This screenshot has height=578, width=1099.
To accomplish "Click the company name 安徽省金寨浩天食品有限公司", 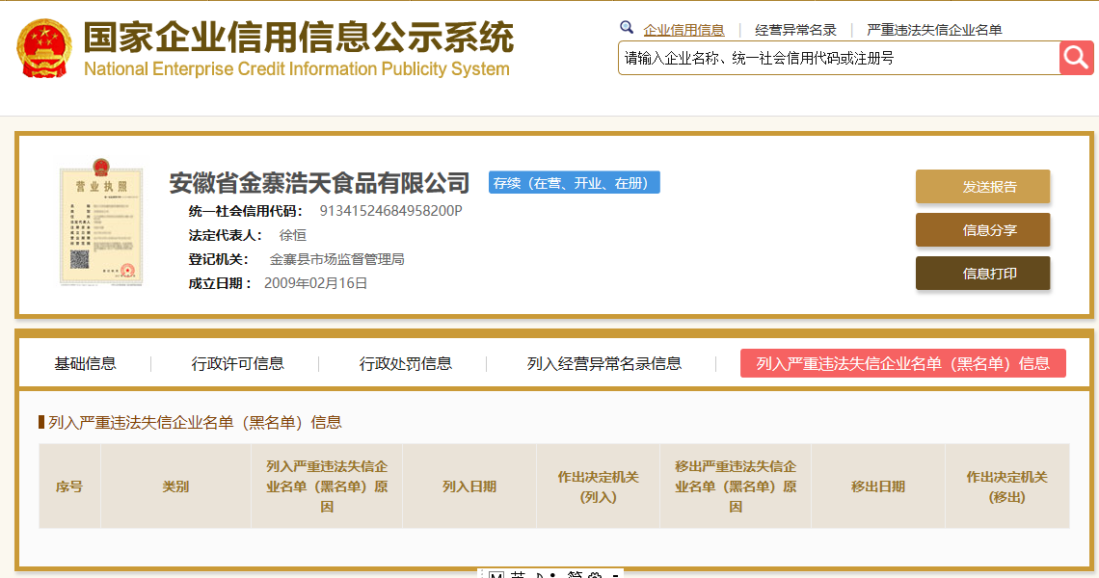I will (319, 183).
